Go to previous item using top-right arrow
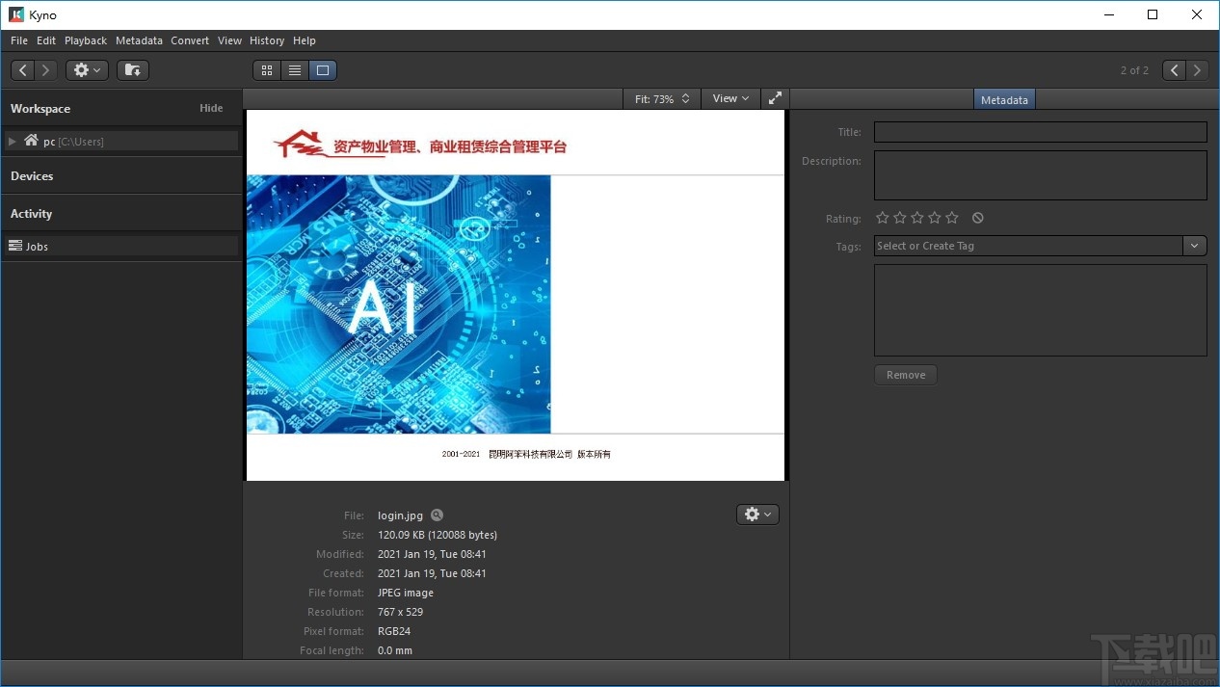1220x687 pixels. click(x=1174, y=70)
